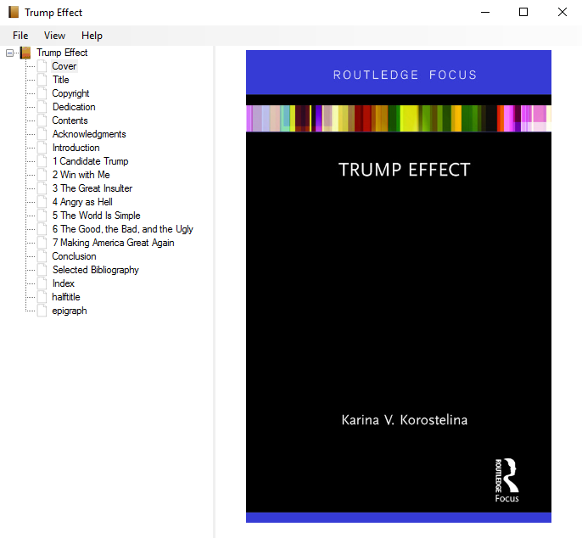Click the page icon beside Cover
The height and width of the screenshot is (538, 582).
coord(42,66)
